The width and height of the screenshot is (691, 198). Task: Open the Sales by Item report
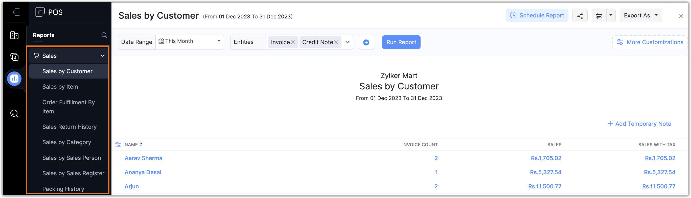60,87
